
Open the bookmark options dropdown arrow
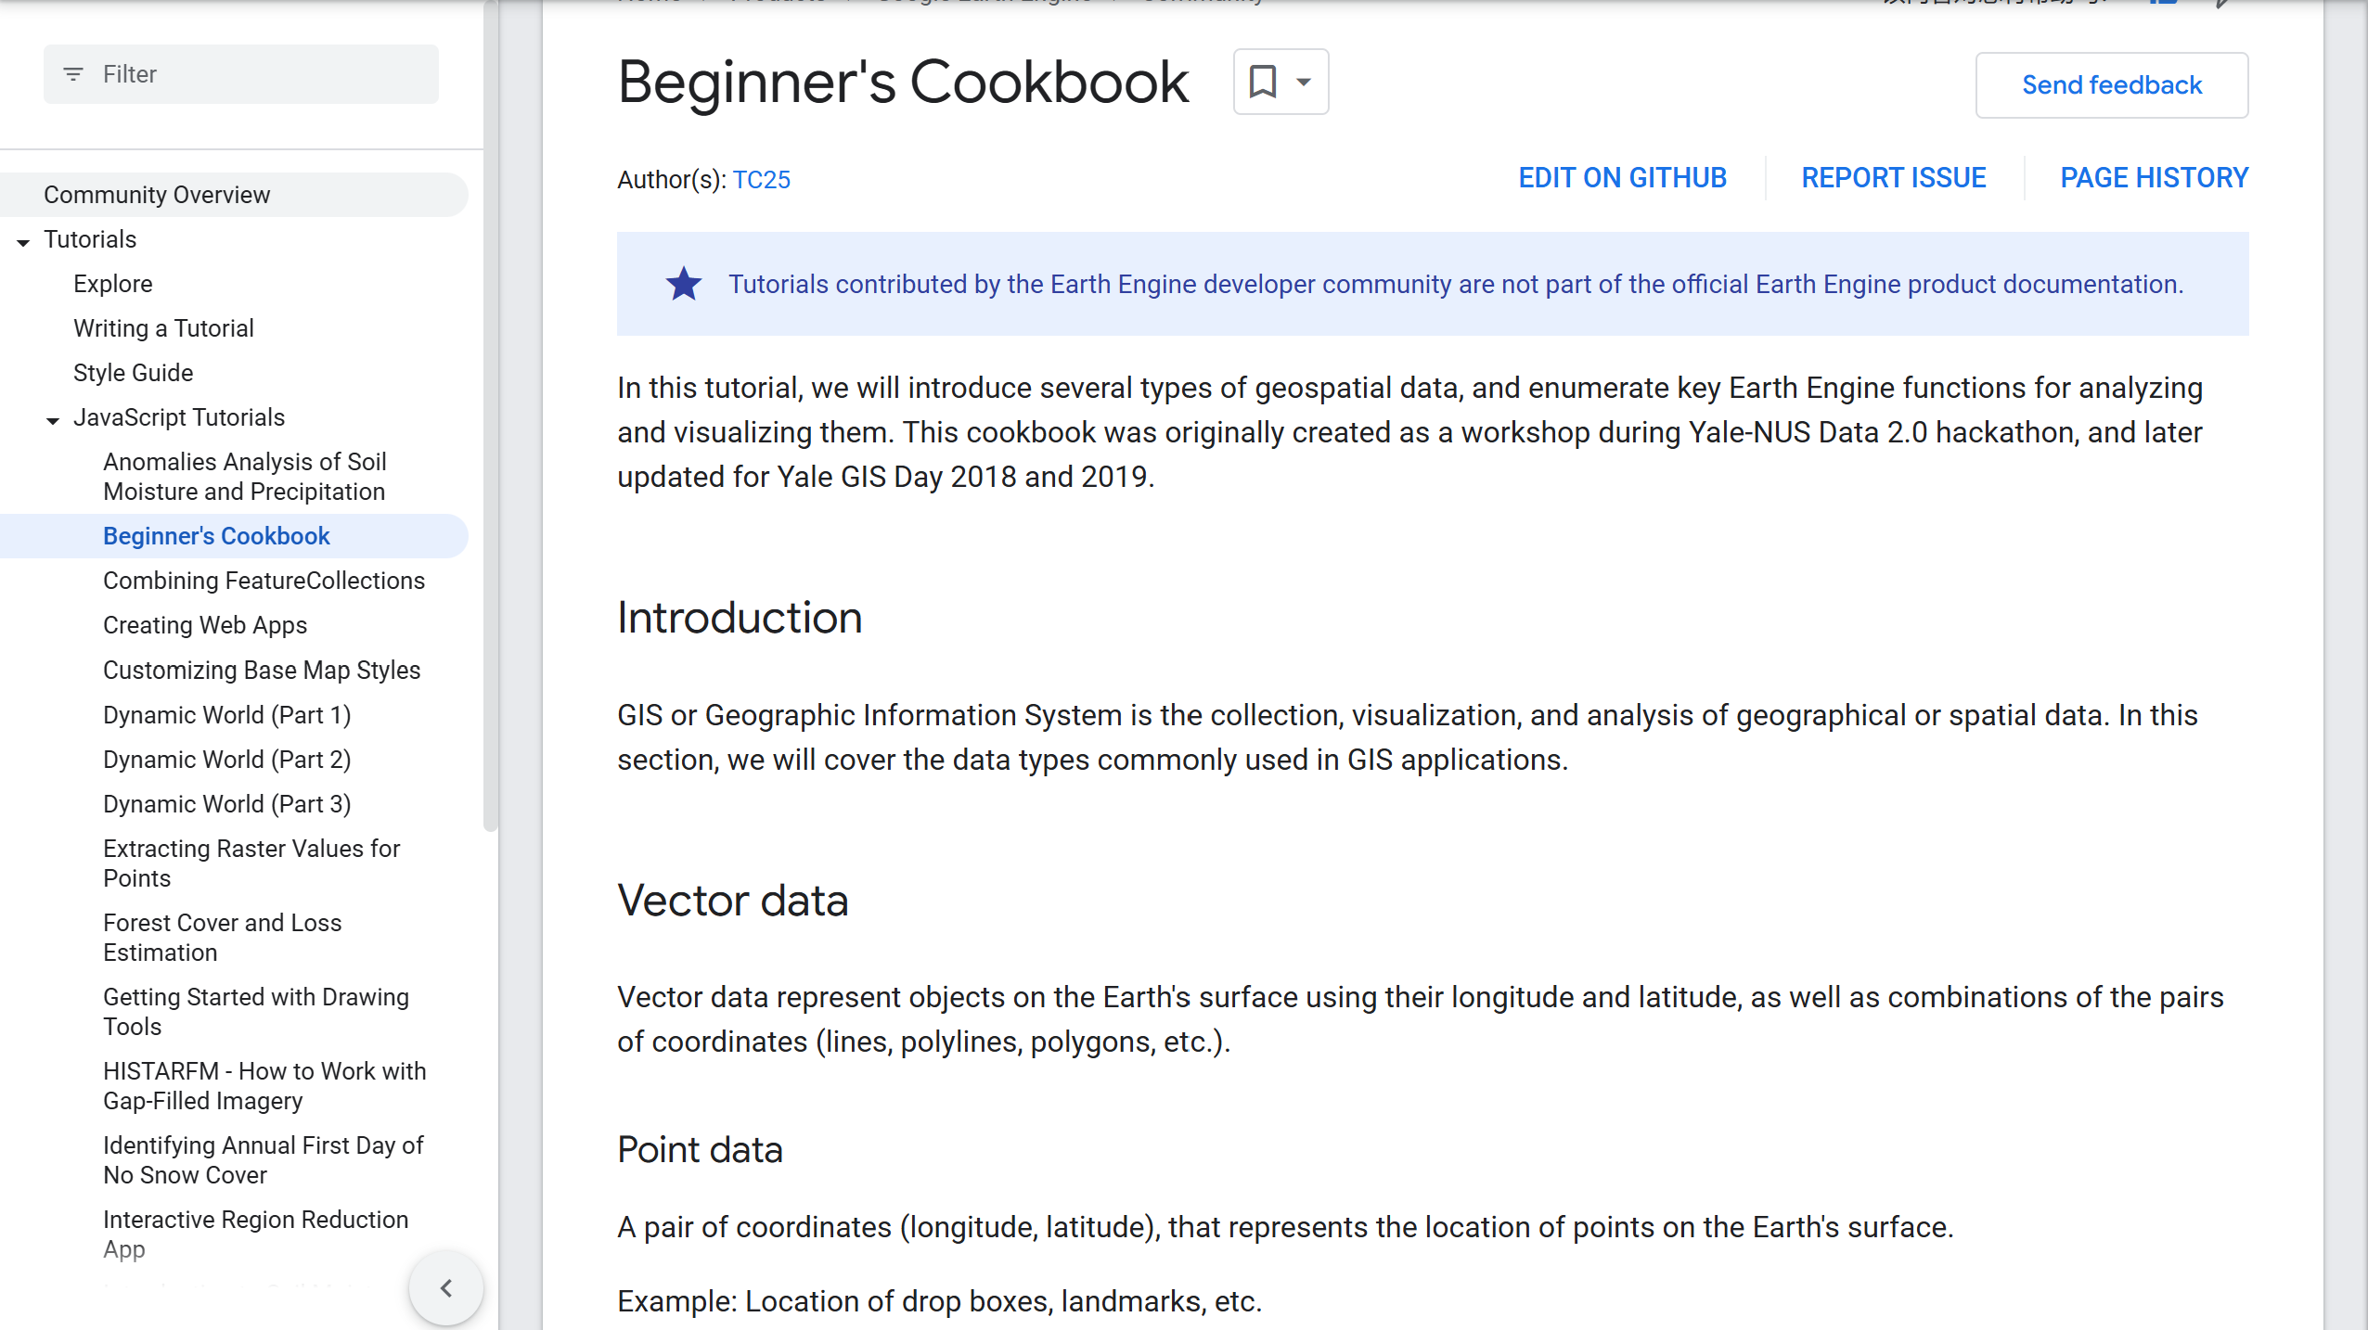tap(1304, 82)
